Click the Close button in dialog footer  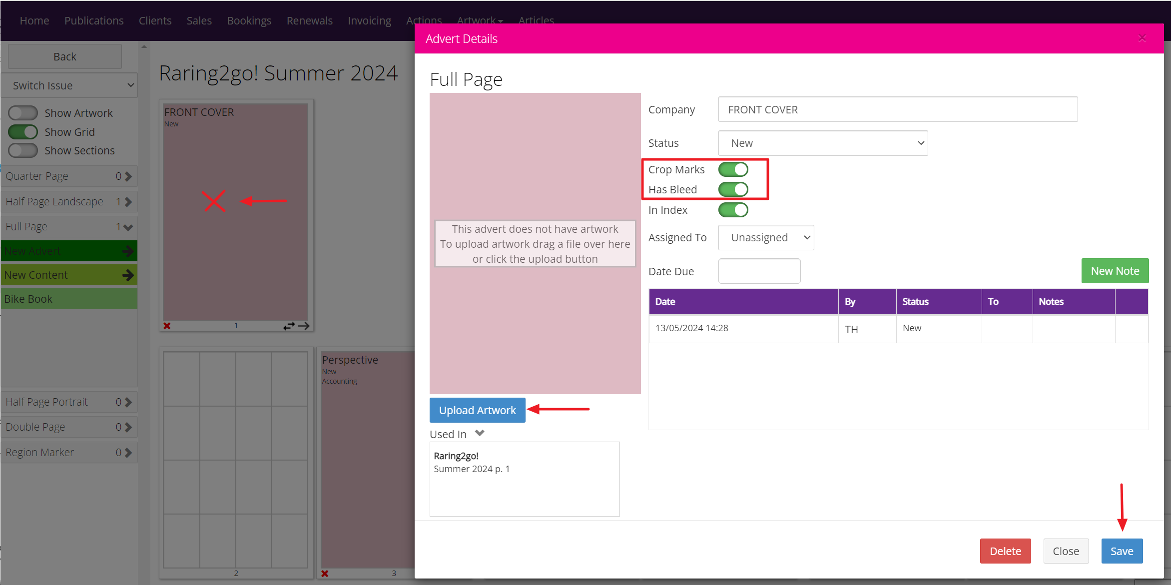coord(1066,551)
